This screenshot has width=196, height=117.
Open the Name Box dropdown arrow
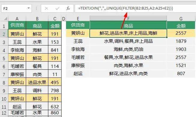point(29,8)
